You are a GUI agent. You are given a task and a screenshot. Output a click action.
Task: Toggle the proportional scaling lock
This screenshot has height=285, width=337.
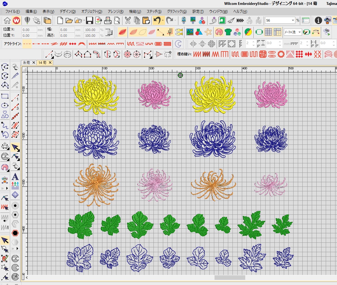[x=109, y=32]
